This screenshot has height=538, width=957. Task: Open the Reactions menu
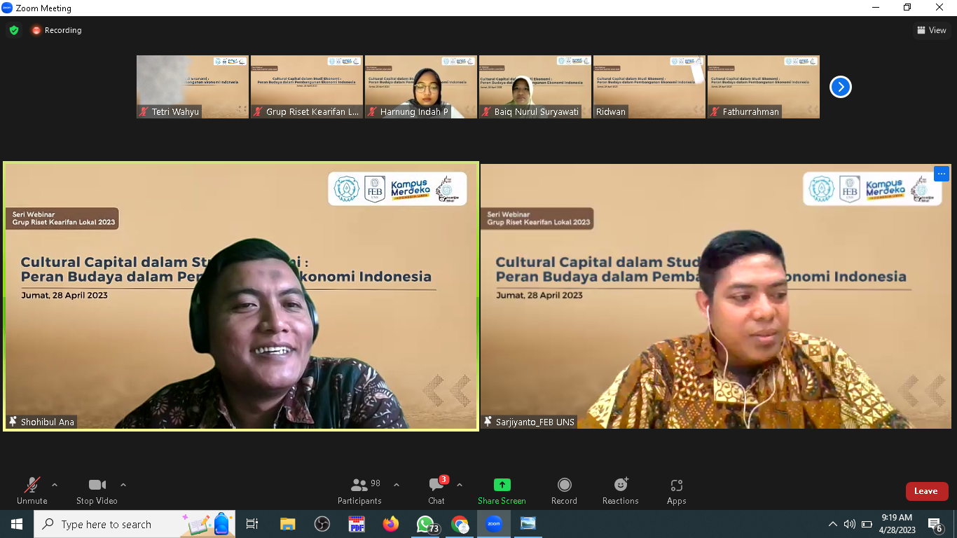621,491
